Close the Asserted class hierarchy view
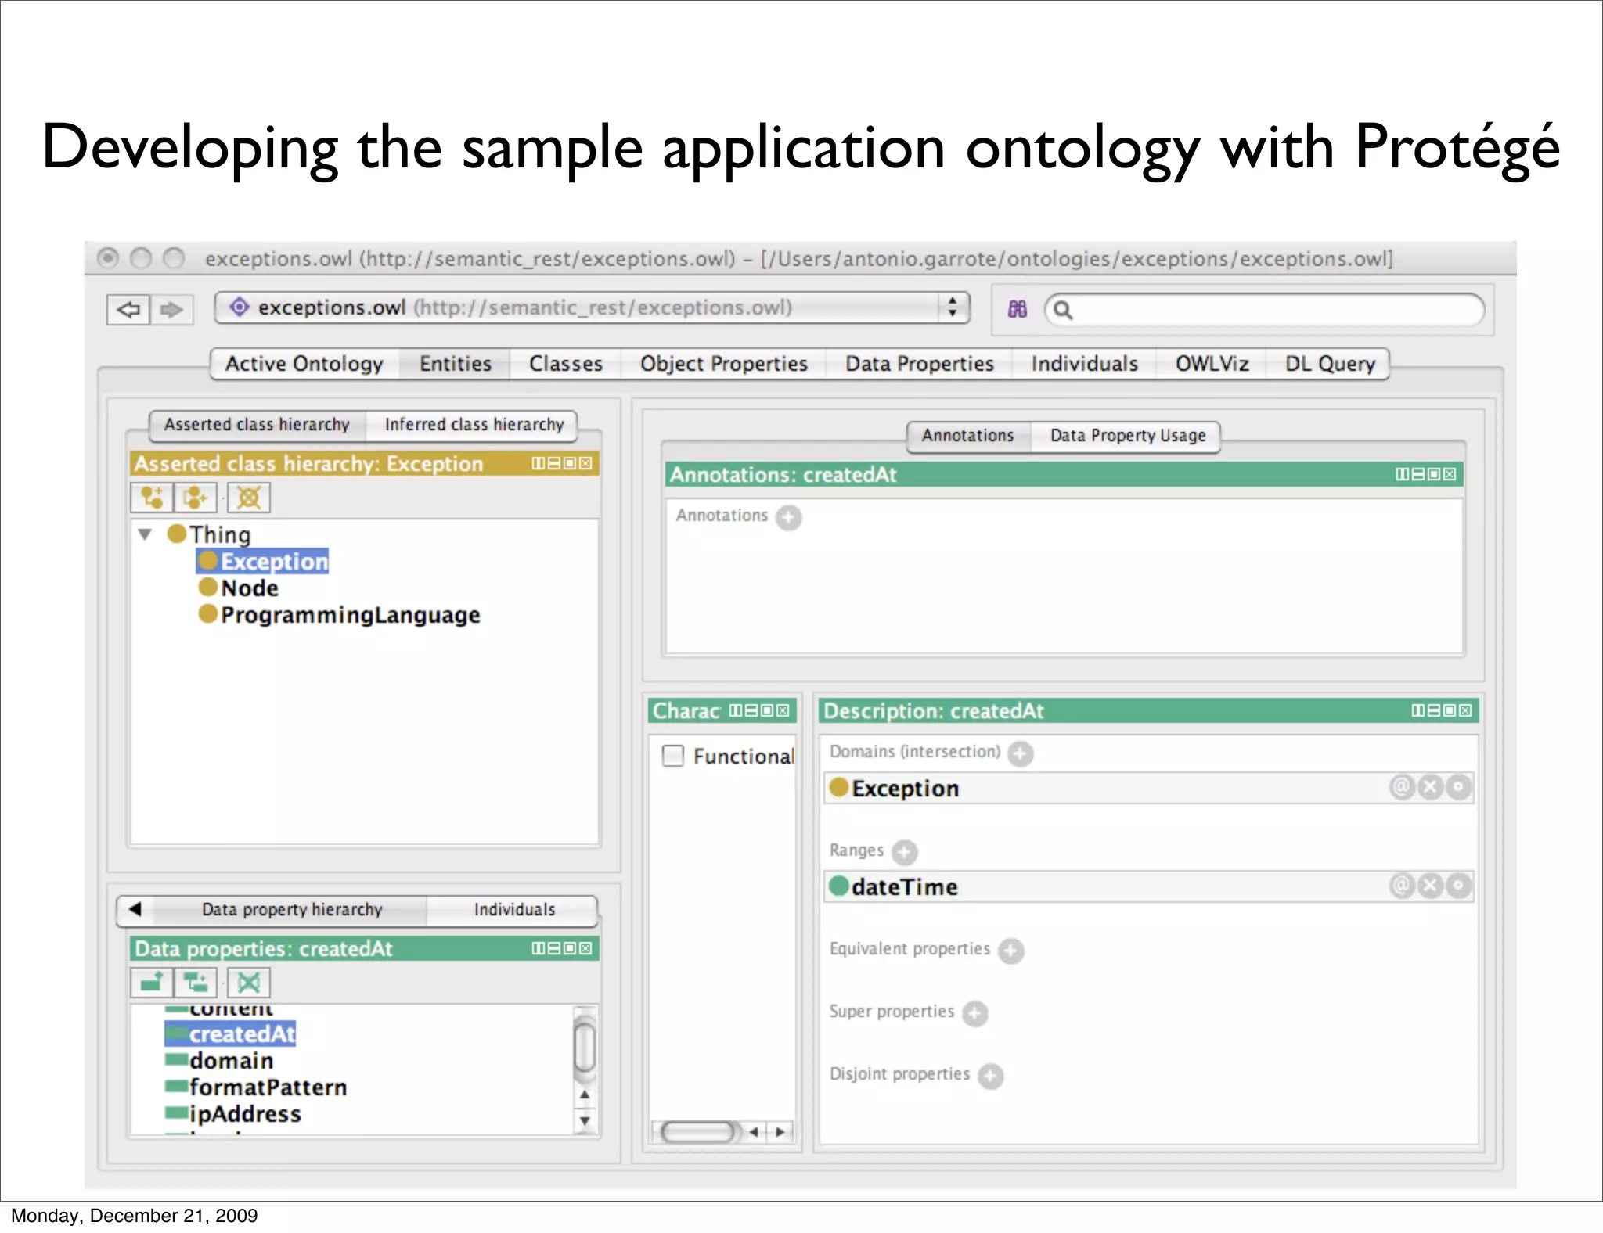 click(585, 463)
